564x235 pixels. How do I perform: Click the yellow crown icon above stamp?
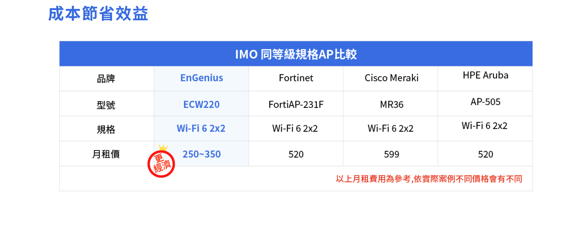click(163, 147)
